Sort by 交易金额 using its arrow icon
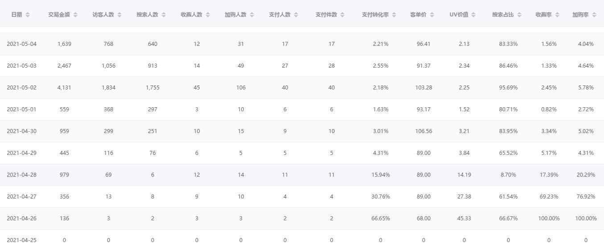Image resolution: width=604 pixels, height=247 pixels. (75, 15)
